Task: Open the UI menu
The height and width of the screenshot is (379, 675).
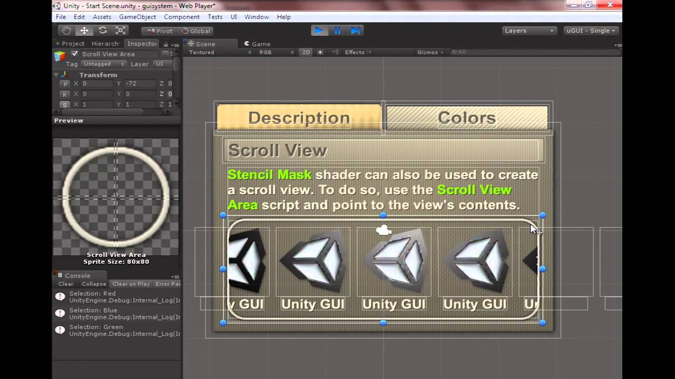Action: [x=234, y=17]
